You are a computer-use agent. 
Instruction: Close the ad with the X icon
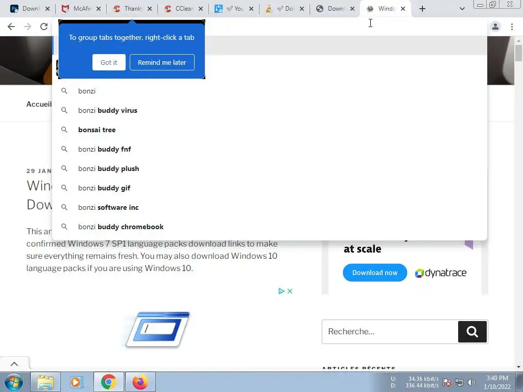pyautogui.click(x=290, y=291)
